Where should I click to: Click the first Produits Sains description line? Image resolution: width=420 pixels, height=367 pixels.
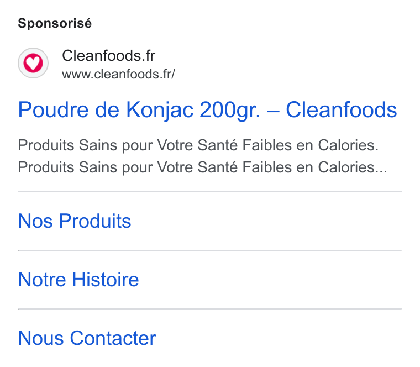click(198, 145)
